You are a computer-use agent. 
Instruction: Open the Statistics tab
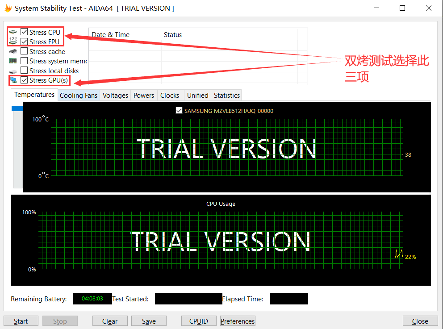(x=226, y=96)
